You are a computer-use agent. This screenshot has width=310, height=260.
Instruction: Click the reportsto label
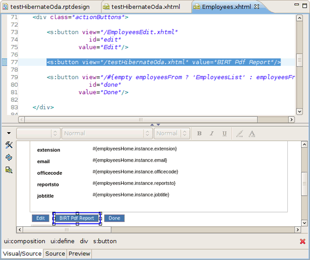(x=48, y=184)
